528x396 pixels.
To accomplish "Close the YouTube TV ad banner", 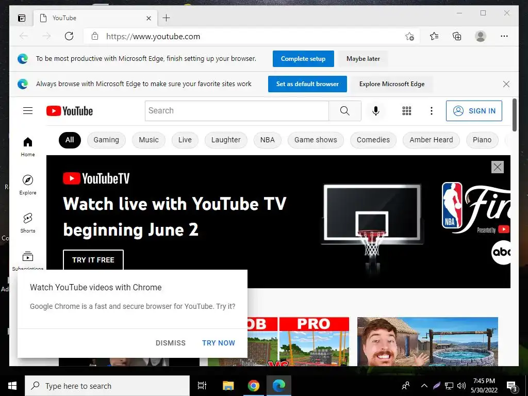I will click(498, 167).
